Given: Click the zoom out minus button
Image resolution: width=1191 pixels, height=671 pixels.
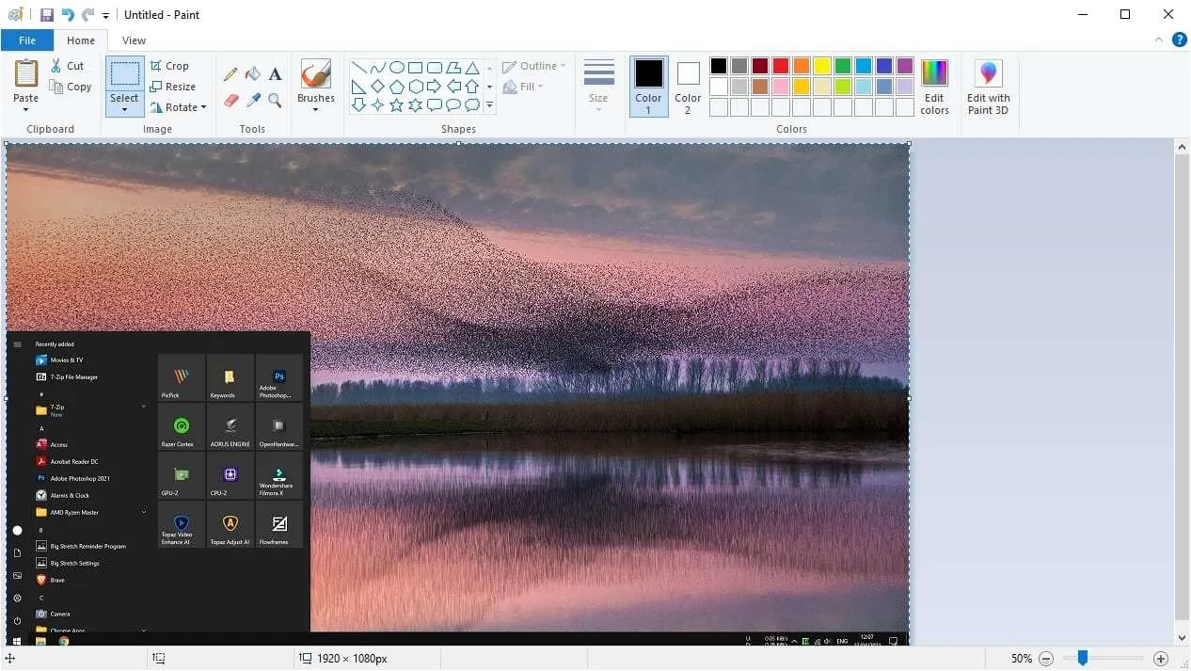Looking at the screenshot, I should (x=1046, y=659).
